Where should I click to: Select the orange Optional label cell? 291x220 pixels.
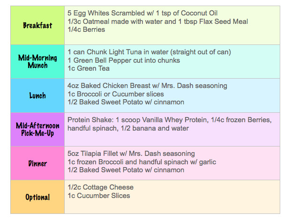(37, 197)
